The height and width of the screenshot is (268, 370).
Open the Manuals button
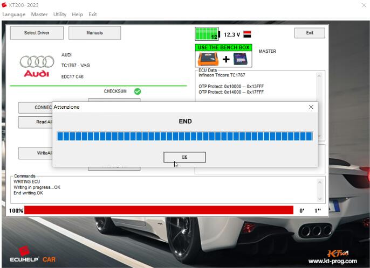pyautogui.click(x=94, y=33)
